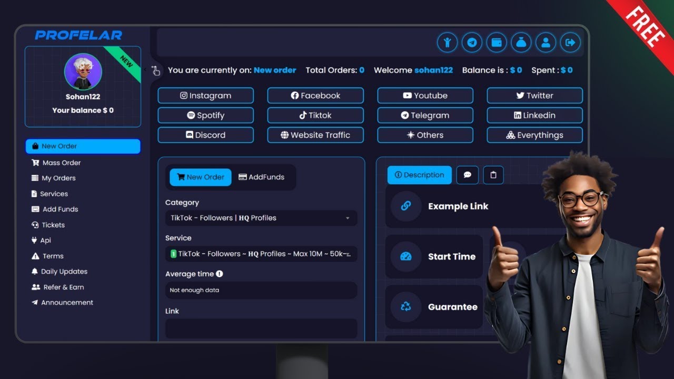Open Terms in sidebar
This screenshot has width=674, height=379.
click(47, 256)
